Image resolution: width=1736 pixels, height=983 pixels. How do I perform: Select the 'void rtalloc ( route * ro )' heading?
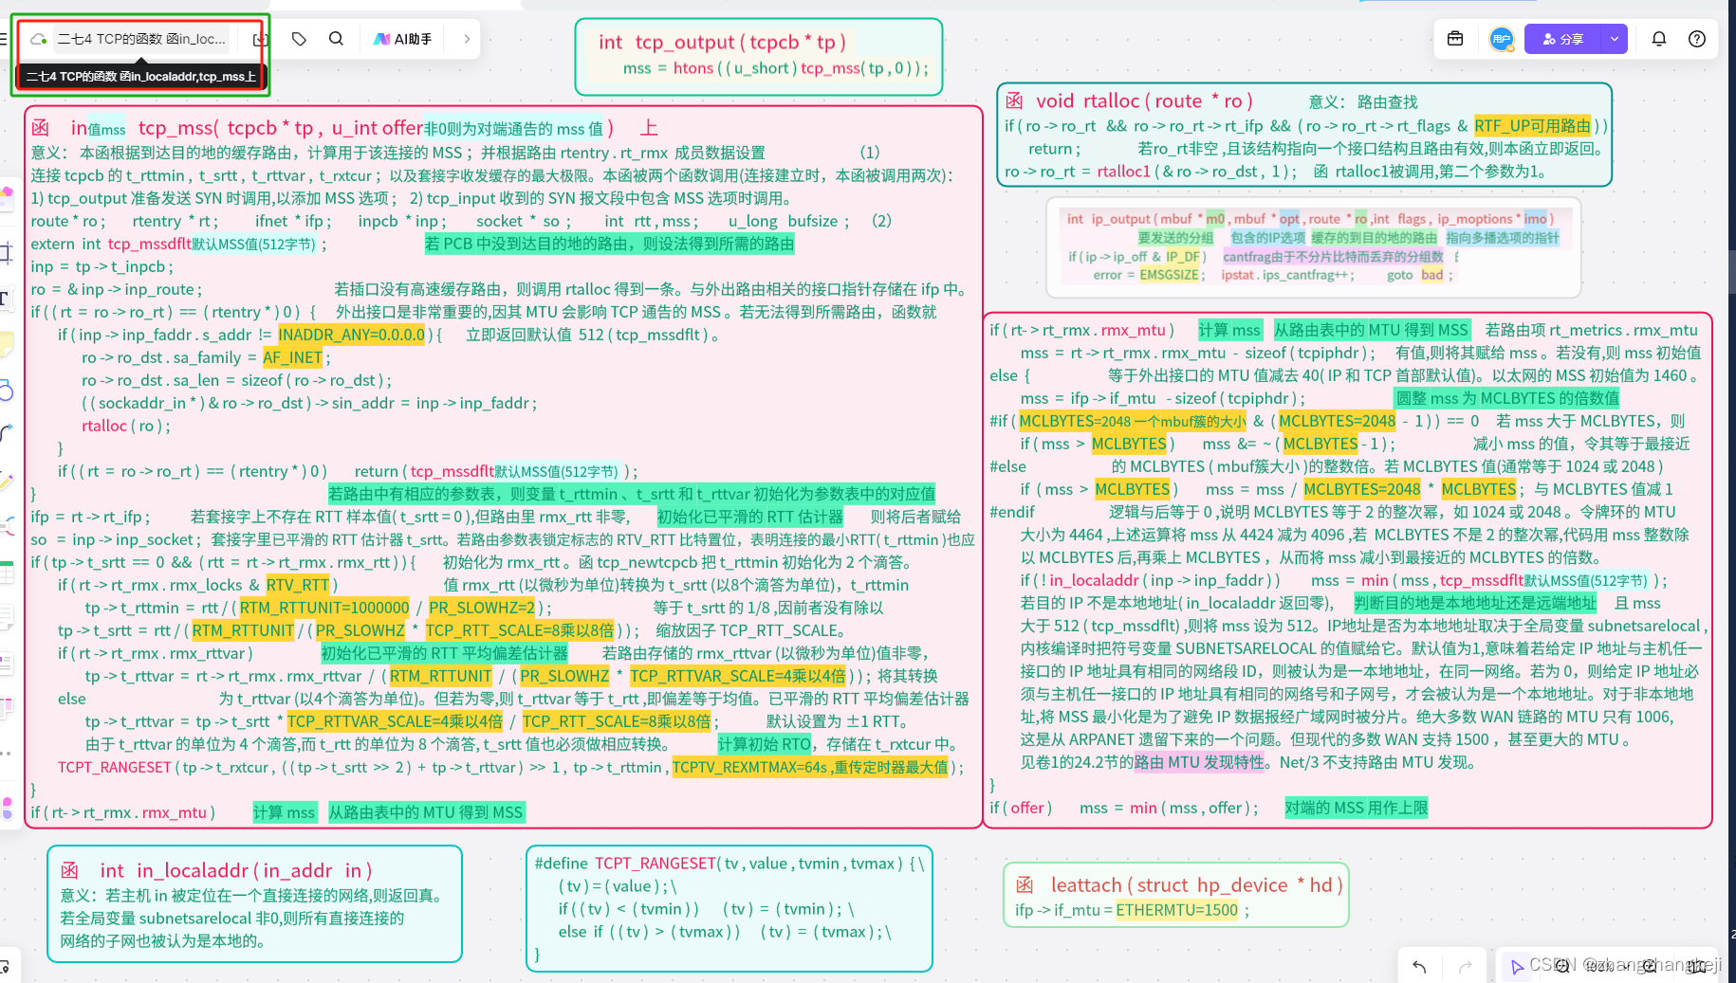[x=1144, y=100]
